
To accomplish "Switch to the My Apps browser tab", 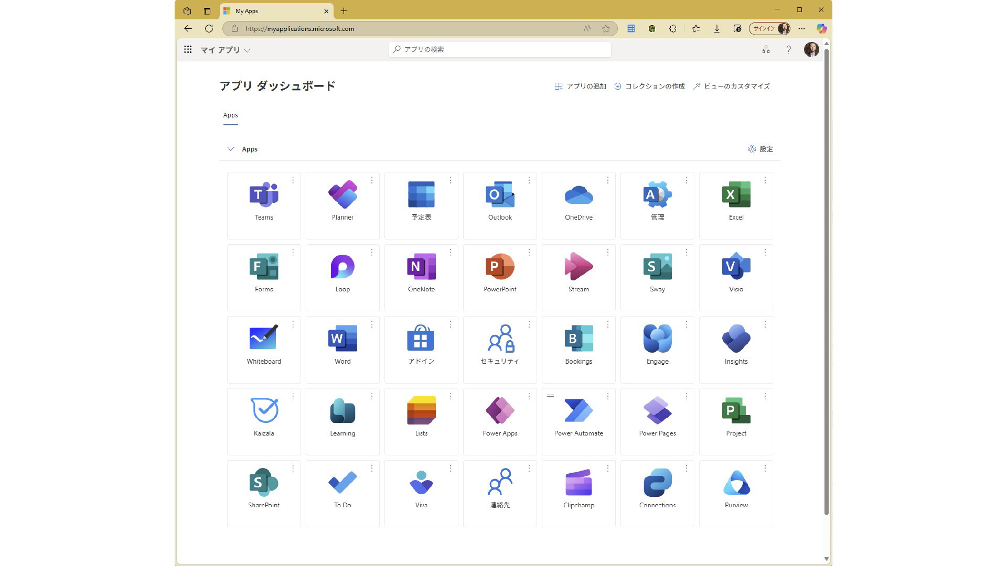I will [x=277, y=11].
